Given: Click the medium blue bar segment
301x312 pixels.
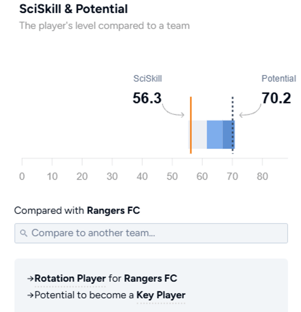Looking at the screenshot, I should tap(215, 135).
